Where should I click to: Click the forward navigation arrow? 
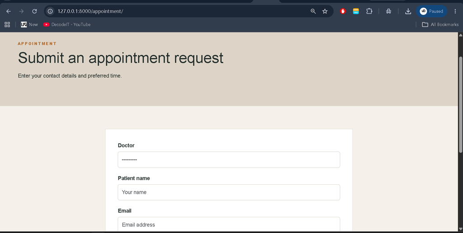pyautogui.click(x=21, y=11)
